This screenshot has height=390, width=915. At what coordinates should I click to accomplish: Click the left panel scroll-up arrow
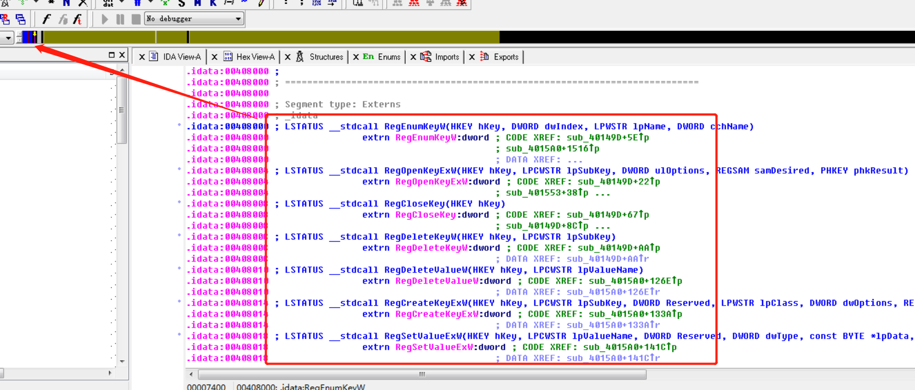pos(122,70)
